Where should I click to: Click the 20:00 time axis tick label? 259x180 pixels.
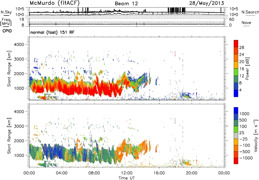[x=192, y=173]
